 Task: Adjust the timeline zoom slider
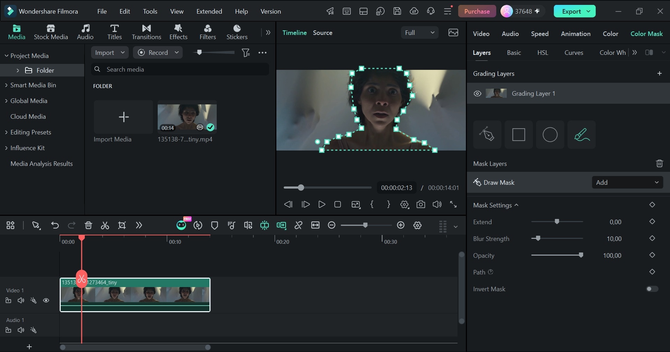(365, 225)
